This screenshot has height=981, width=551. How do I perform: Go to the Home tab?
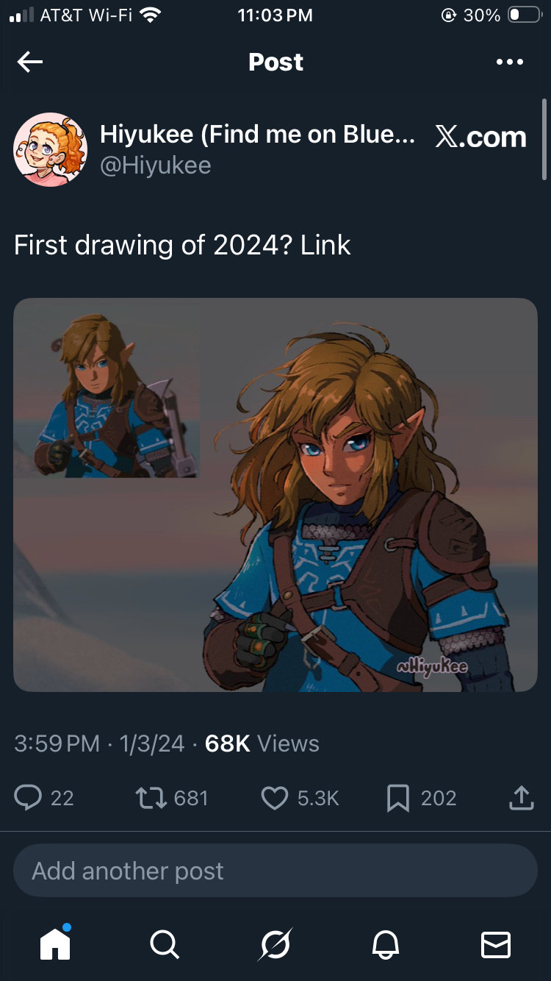tap(55, 943)
